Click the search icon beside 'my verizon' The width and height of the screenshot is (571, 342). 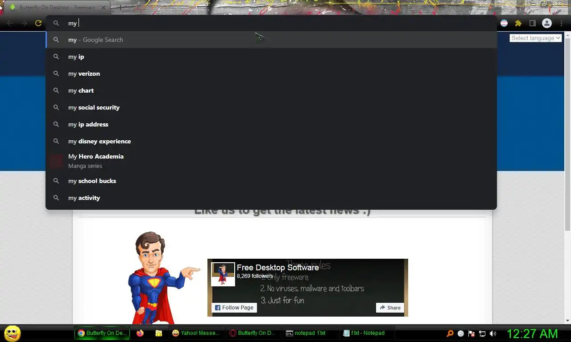56,73
